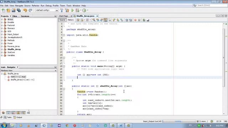Viewport: 228px width, 128px height.
Task: Click the Search (Ctrl+I) input field
Action: coord(212,5)
